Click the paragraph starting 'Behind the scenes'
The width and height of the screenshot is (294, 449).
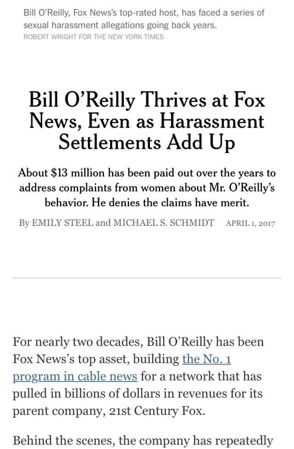[x=142, y=441]
